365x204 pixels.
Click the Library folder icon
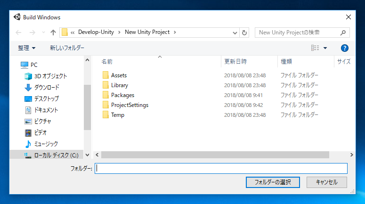(105, 85)
